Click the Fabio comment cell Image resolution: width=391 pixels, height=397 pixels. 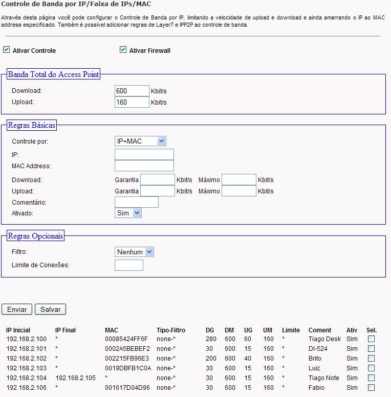[316, 388]
